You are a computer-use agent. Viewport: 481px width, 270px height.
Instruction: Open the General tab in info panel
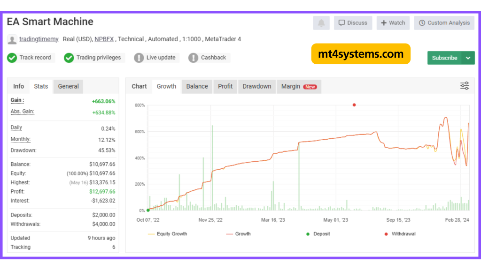point(68,86)
